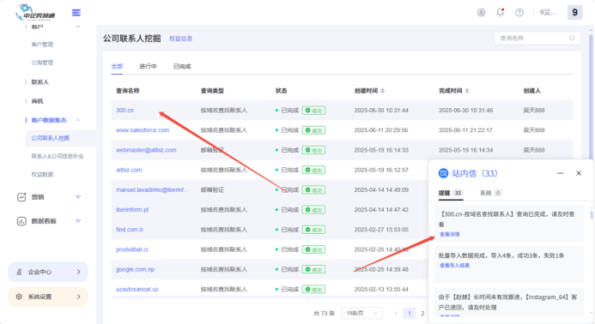Open the allbiz.com query link
This screenshot has width=595, height=324.
click(x=129, y=170)
